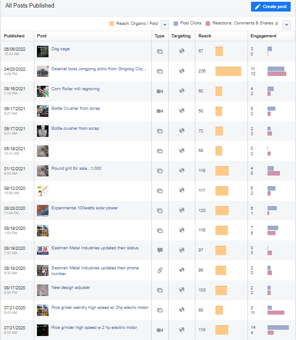Click the Create post button
The height and width of the screenshot is (340, 296).
271,7
